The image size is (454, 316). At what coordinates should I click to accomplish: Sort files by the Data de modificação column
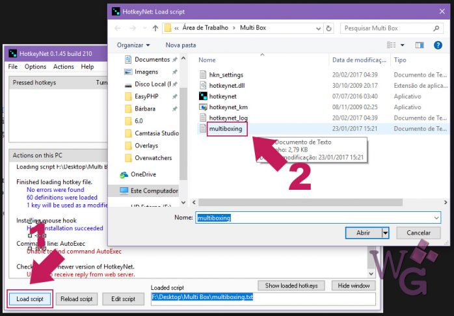(x=360, y=60)
